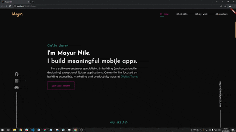This screenshot has width=236, height=132.
Task: Open the Digital Trons link
Action: pyautogui.click(x=129, y=77)
